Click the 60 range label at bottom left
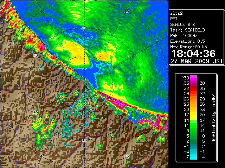This screenshot has width=225, height=168. point(42,157)
